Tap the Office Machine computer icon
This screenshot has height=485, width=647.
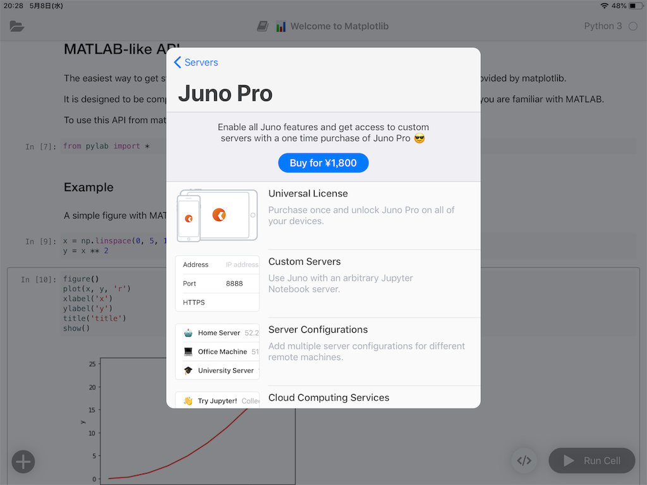[188, 351]
